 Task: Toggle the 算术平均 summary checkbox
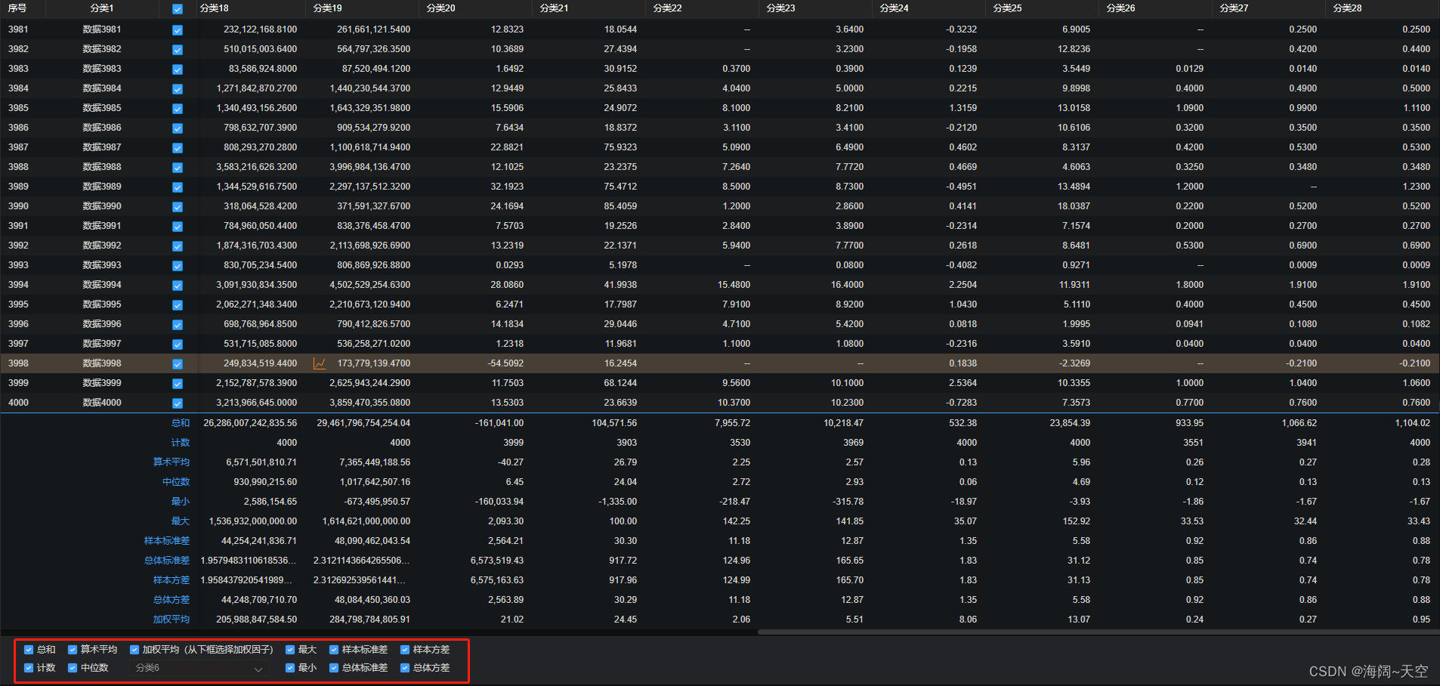73,650
